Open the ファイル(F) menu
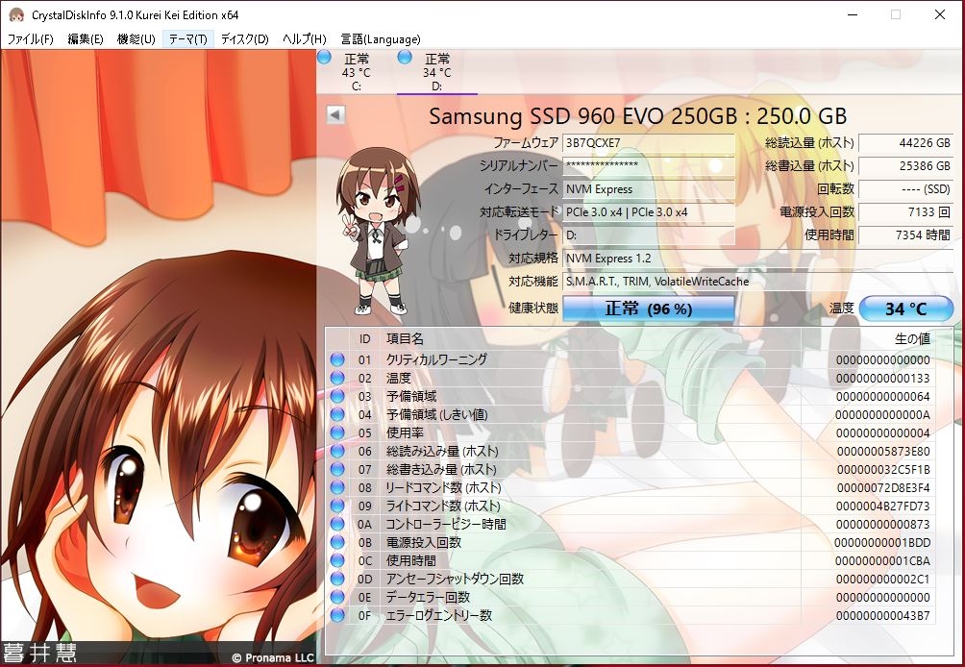Image resolution: width=965 pixels, height=667 pixels. coord(30,39)
